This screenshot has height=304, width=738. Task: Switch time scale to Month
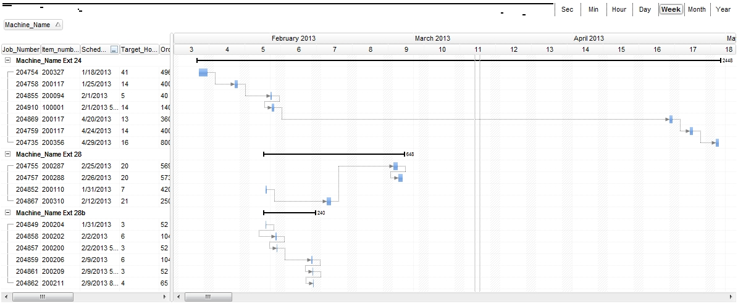[697, 9]
